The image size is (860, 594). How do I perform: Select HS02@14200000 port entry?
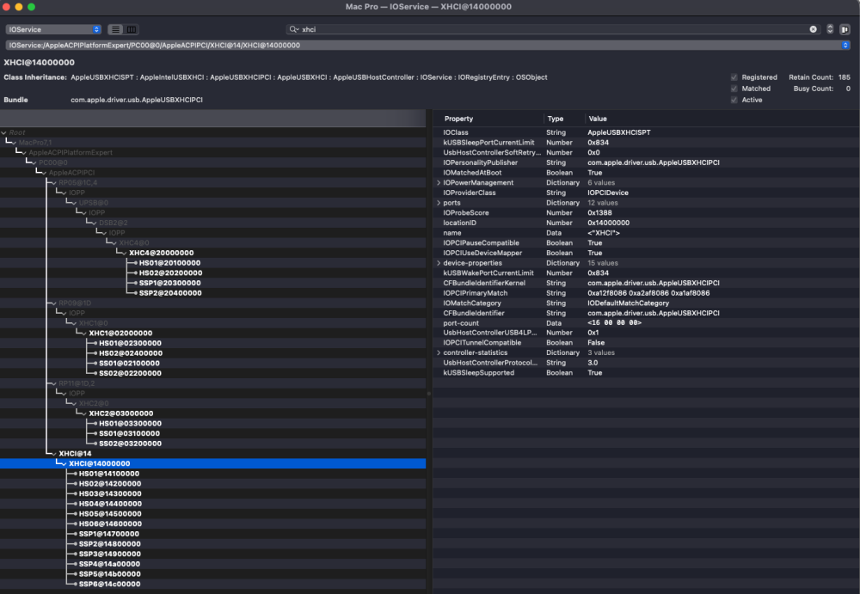(110, 484)
